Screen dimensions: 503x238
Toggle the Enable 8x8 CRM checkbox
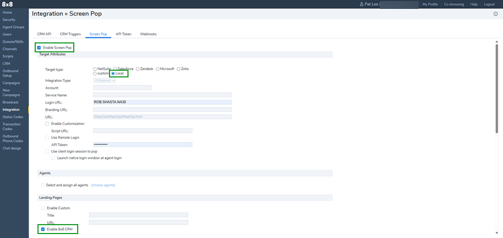[x=43, y=229]
